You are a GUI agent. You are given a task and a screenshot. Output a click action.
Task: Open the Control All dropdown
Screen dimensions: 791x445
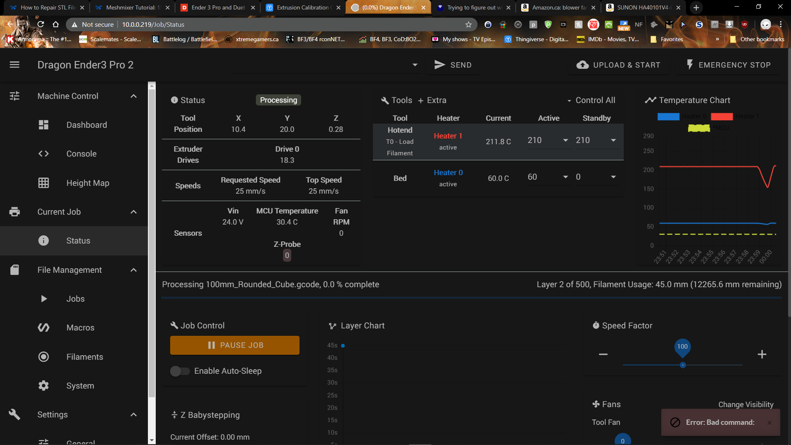point(591,100)
